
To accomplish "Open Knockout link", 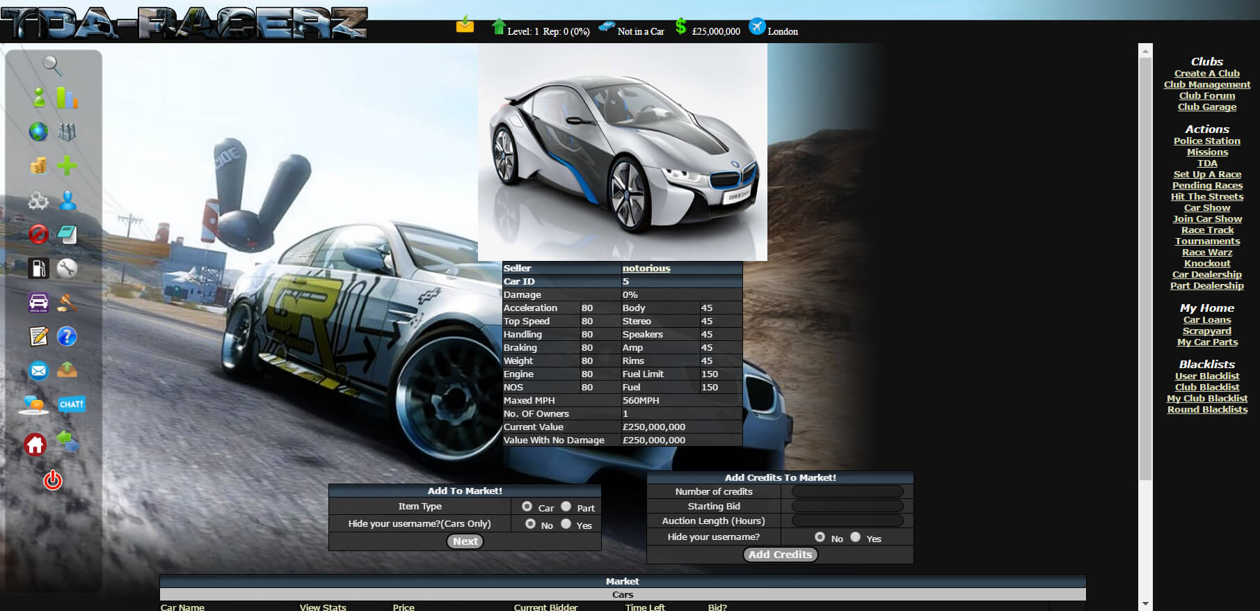I will click(x=1207, y=263).
